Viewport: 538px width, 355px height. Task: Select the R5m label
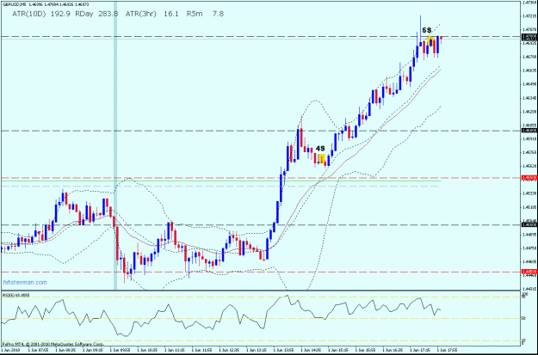coord(195,14)
